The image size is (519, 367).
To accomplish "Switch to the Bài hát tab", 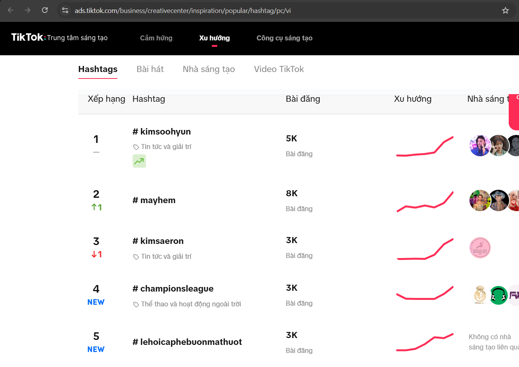I will point(150,69).
